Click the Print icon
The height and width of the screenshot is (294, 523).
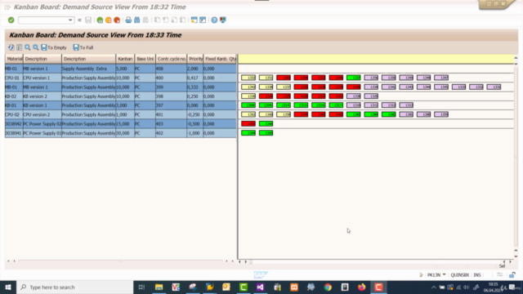128,20
